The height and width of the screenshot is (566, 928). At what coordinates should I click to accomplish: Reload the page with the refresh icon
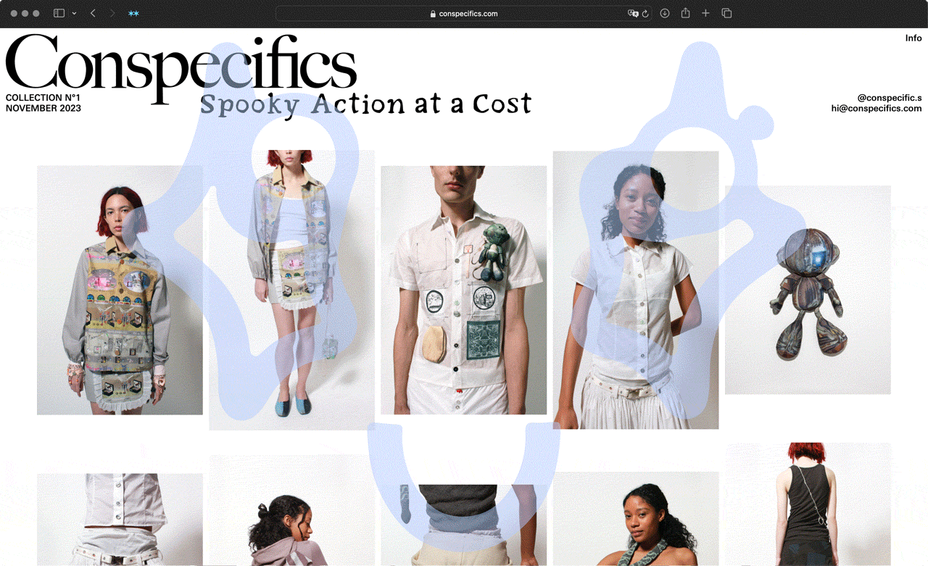645,13
